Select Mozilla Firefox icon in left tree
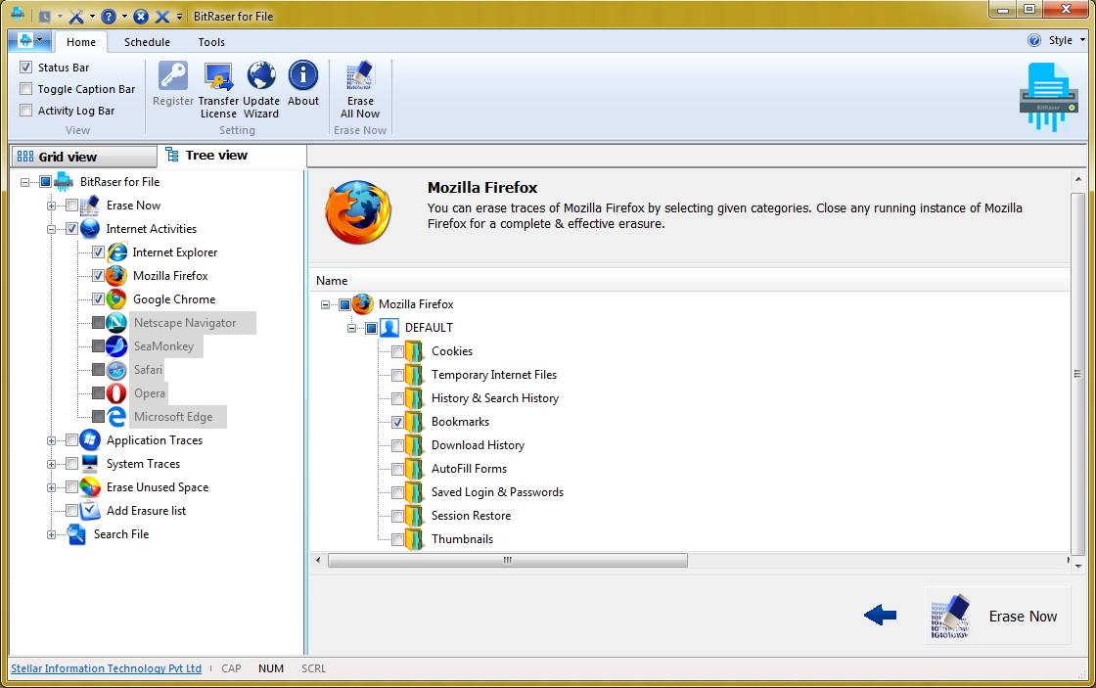The height and width of the screenshot is (688, 1096). pyautogui.click(x=116, y=275)
